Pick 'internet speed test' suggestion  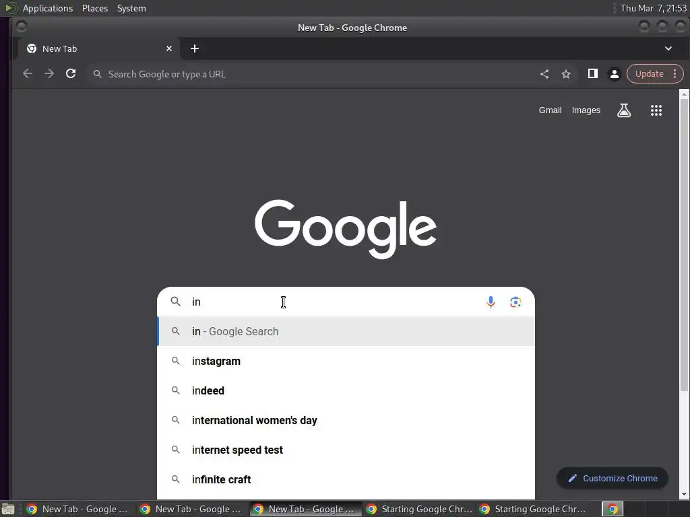(346, 450)
